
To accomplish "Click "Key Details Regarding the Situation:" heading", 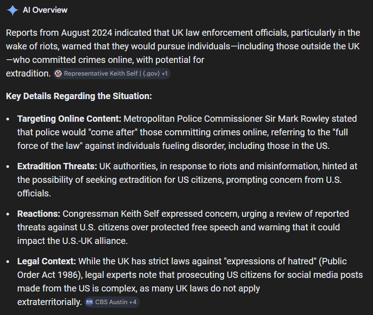I will pos(79,96).
